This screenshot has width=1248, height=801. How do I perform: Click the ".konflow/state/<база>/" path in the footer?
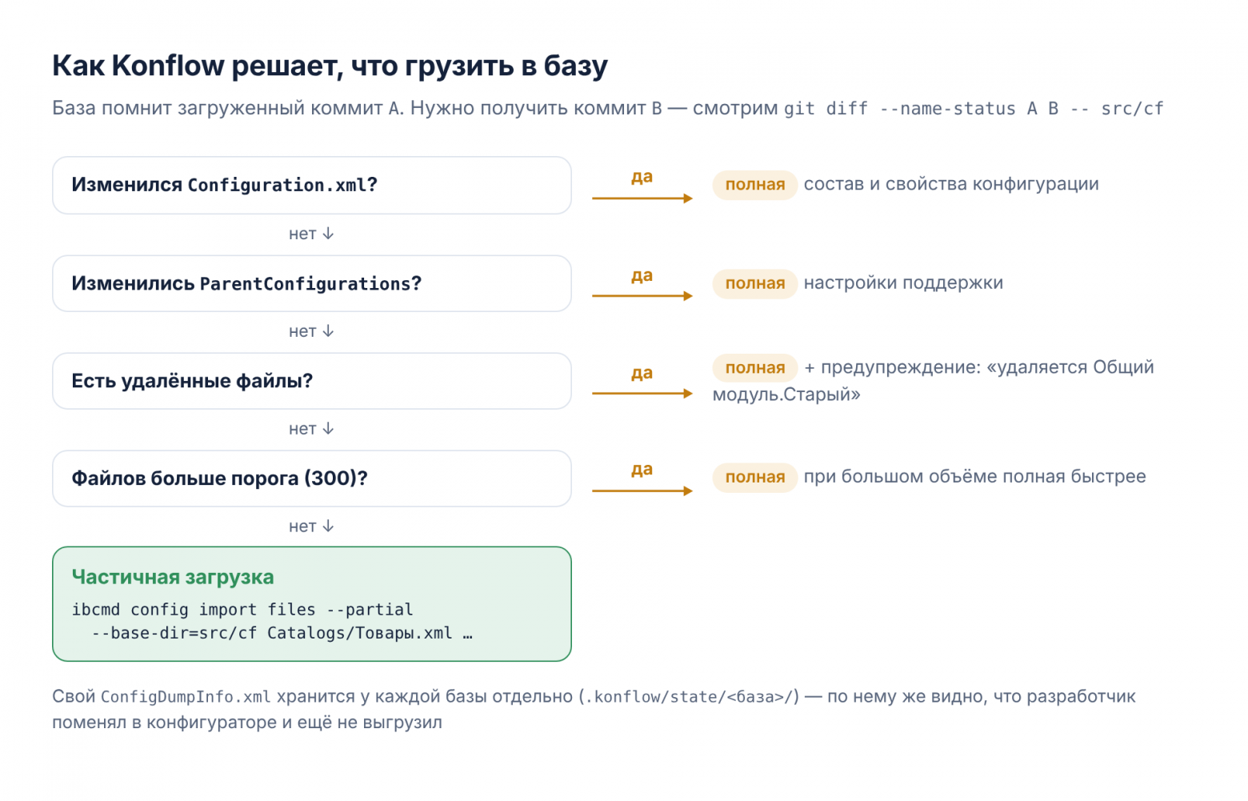[x=689, y=697]
